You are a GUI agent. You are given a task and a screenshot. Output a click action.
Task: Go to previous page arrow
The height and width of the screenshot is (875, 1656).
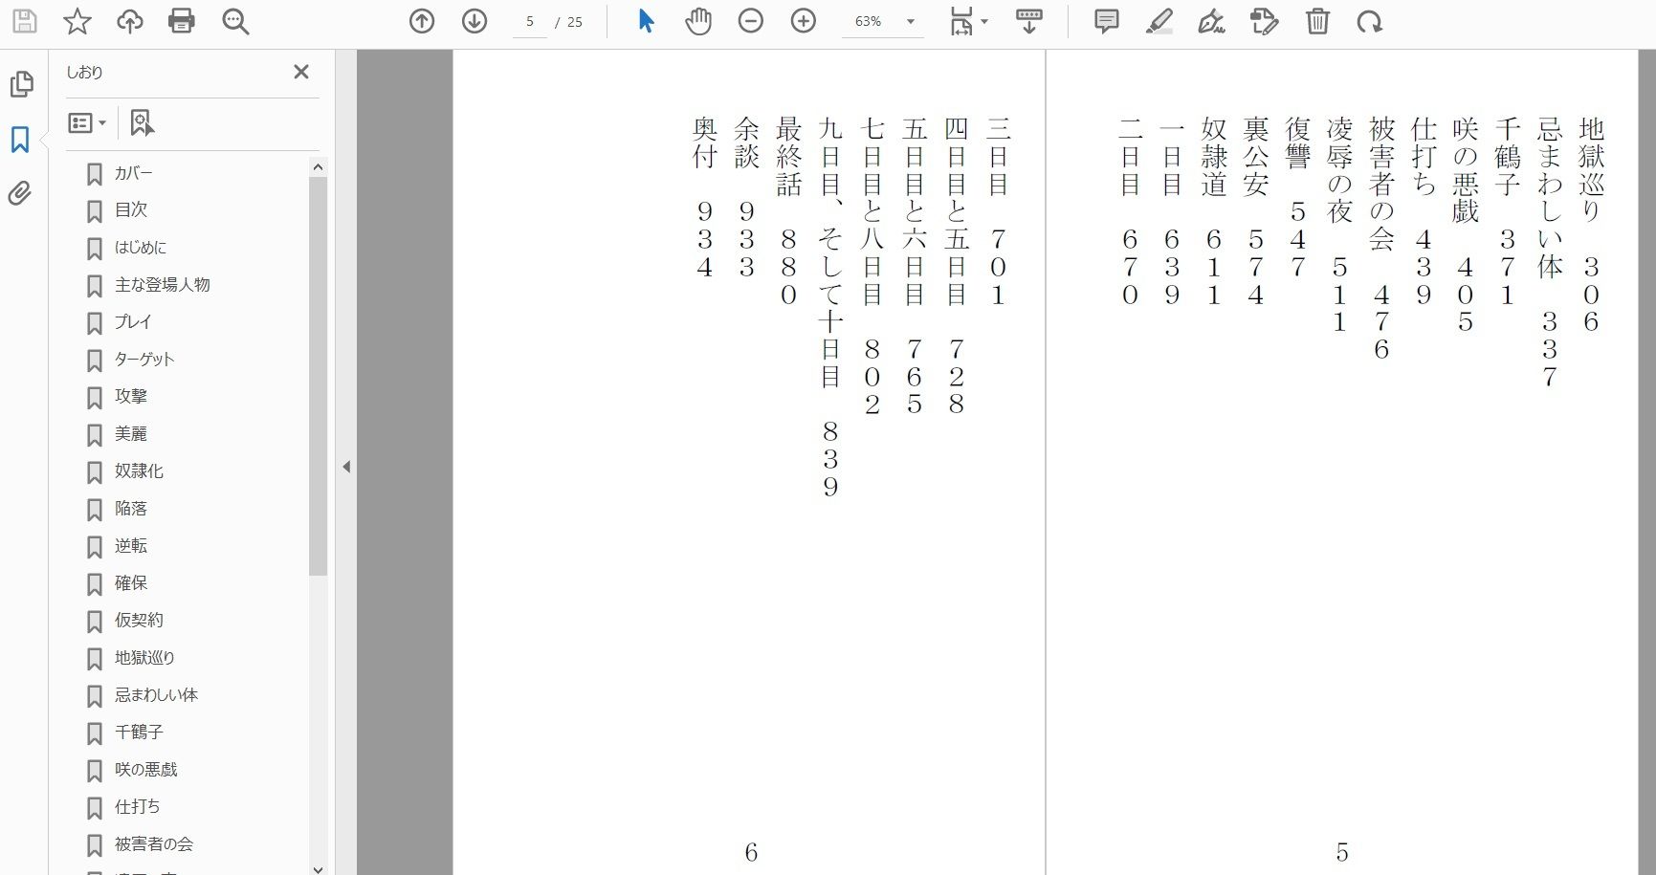click(422, 21)
